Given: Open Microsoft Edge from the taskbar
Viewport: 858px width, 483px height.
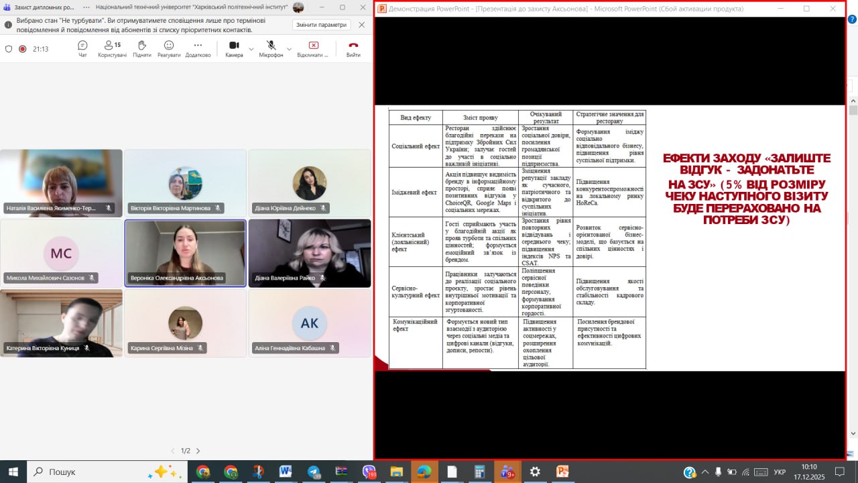Looking at the screenshot, I should click(424, 472).
